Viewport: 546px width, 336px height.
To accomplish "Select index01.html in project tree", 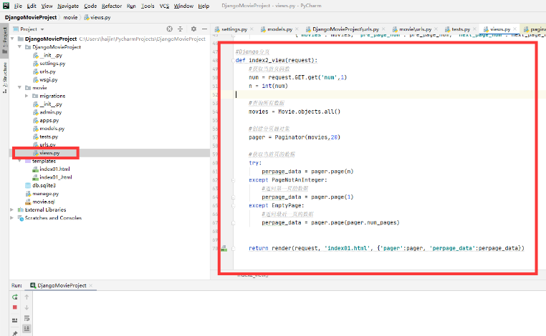I will [51, 169].
